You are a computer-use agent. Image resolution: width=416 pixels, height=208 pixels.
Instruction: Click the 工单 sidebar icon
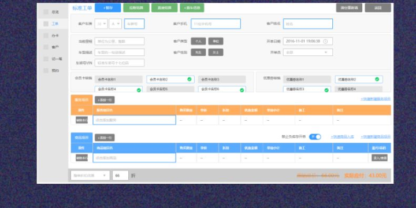(x=46, y=24)
